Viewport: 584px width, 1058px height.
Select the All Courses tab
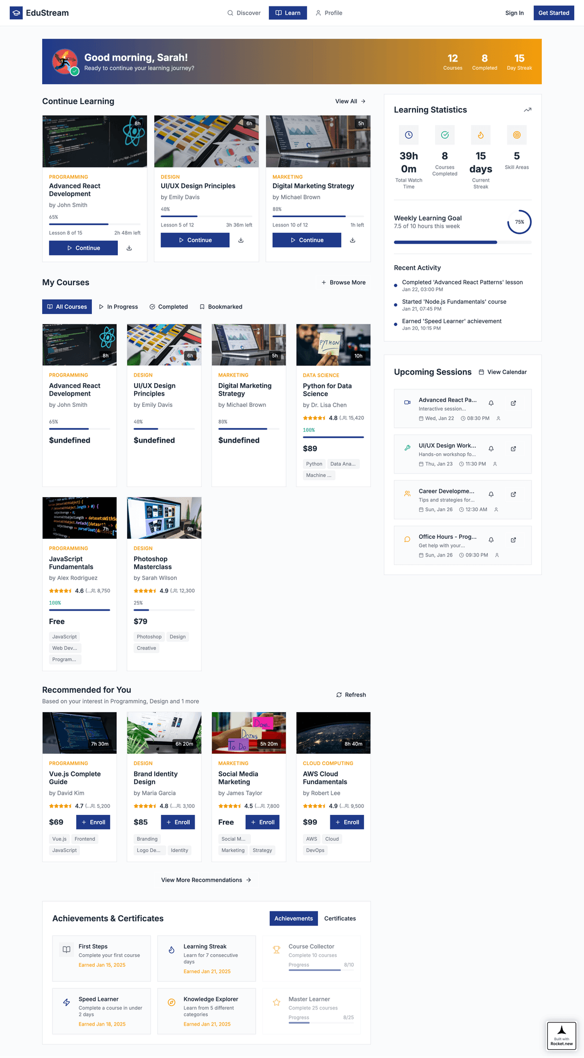[67, 307]
